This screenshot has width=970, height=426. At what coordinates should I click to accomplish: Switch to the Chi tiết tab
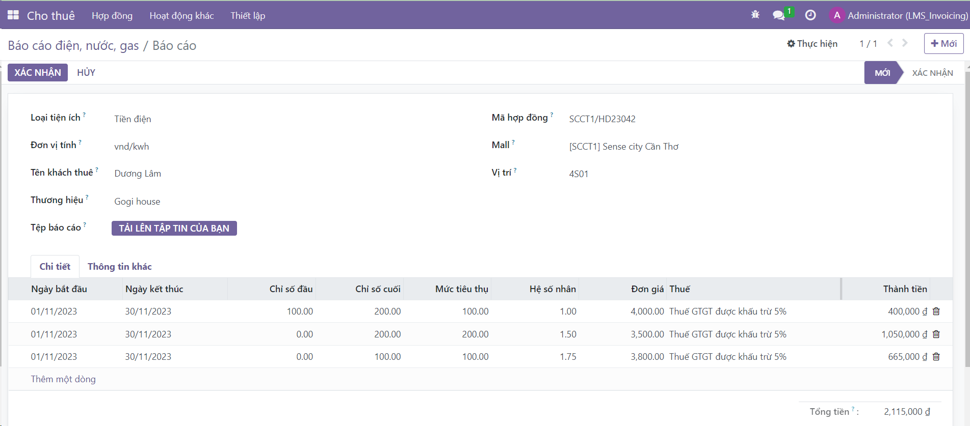click(55, 266)
